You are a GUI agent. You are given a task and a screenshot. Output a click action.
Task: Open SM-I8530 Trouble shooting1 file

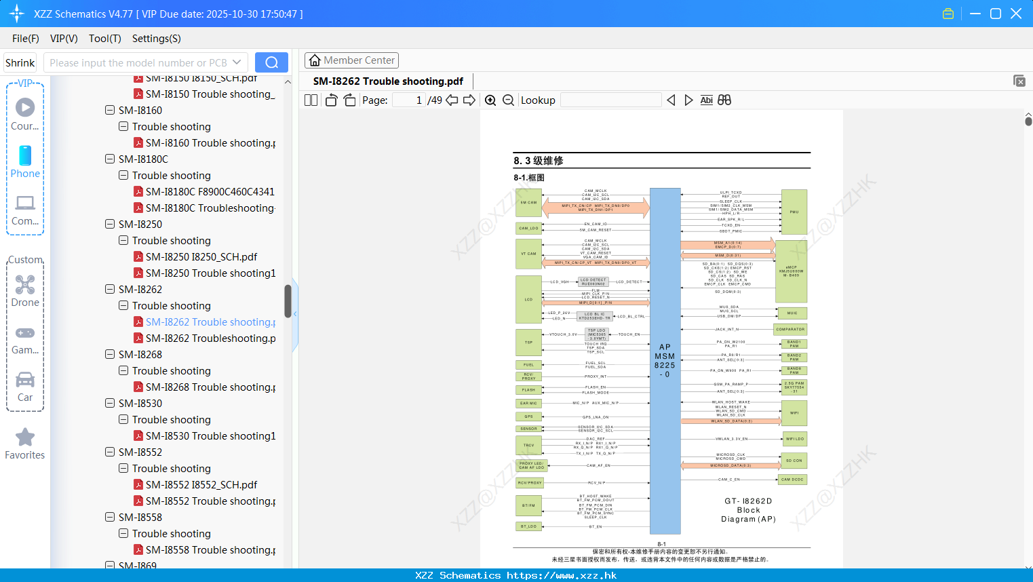211,436
